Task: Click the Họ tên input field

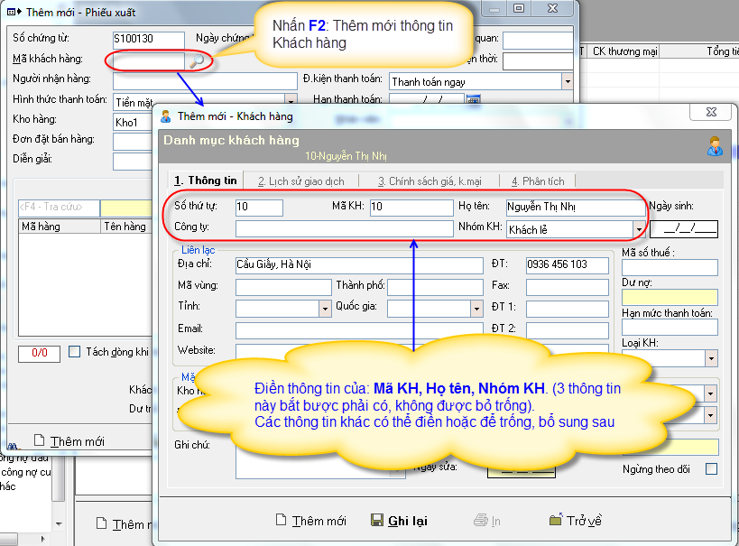Action: (570, 208)
